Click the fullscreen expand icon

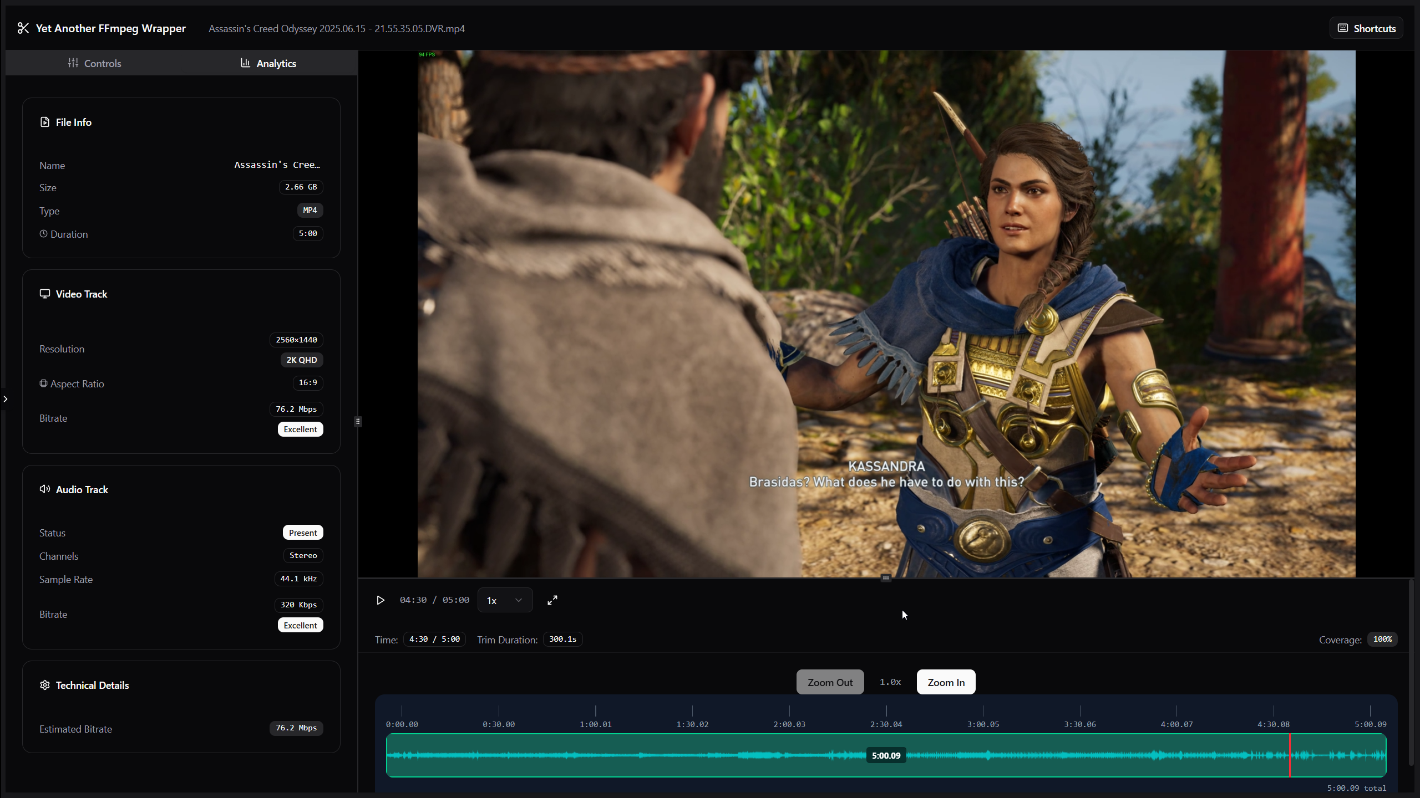[552, 600]
